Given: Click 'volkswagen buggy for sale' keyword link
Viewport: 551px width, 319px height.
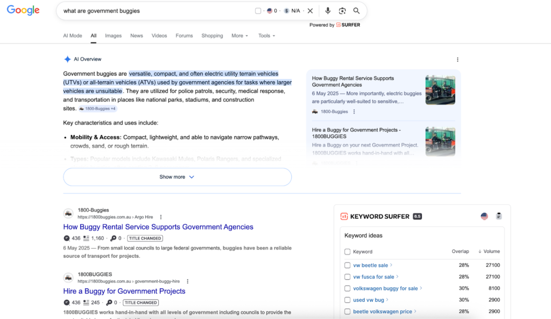Looking at the screenshot, I should click(385, 288).
